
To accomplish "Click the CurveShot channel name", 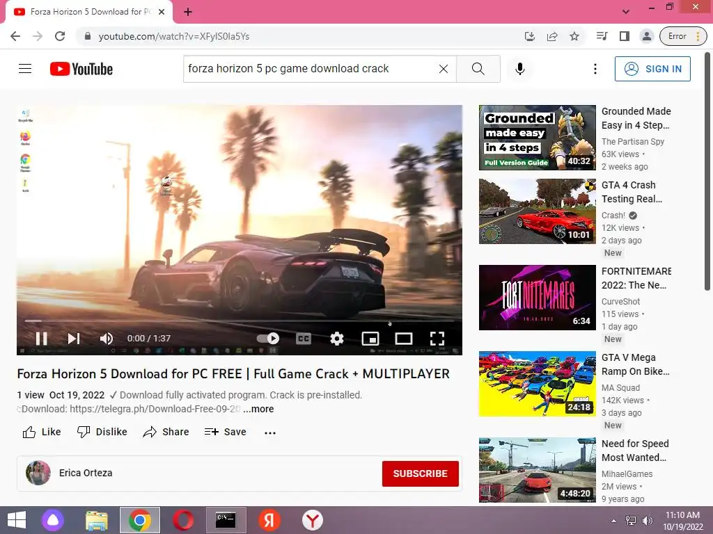I will 620,302.
